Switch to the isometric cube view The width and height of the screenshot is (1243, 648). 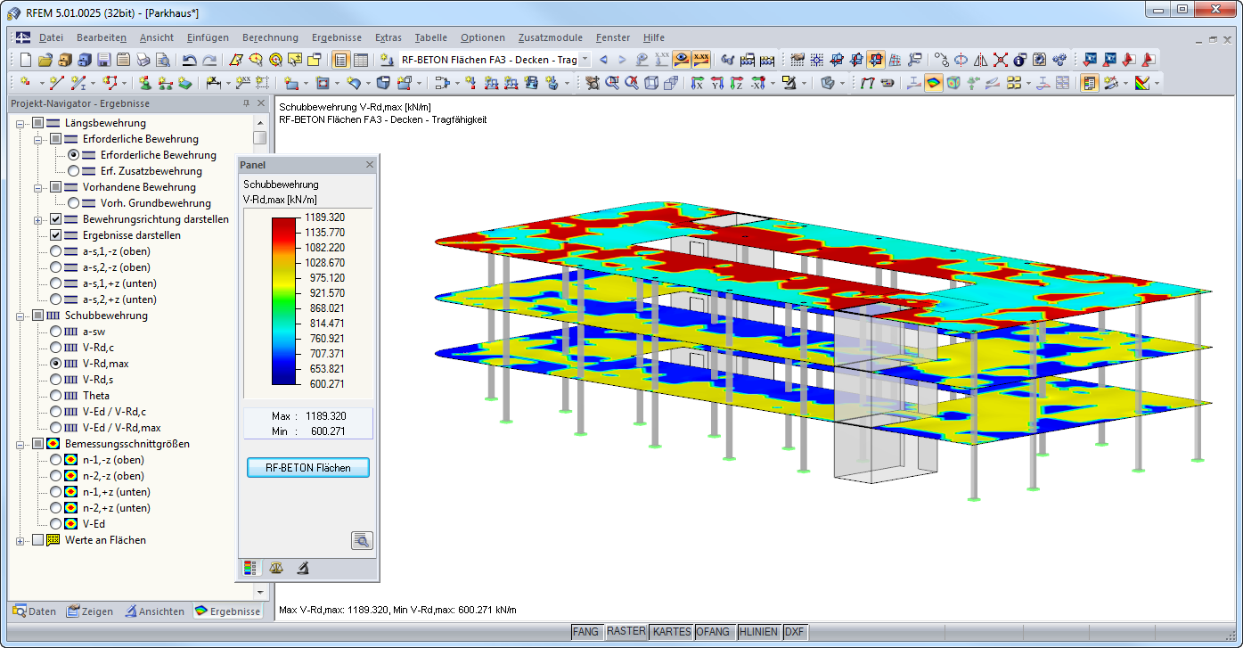tap(651, 84)
